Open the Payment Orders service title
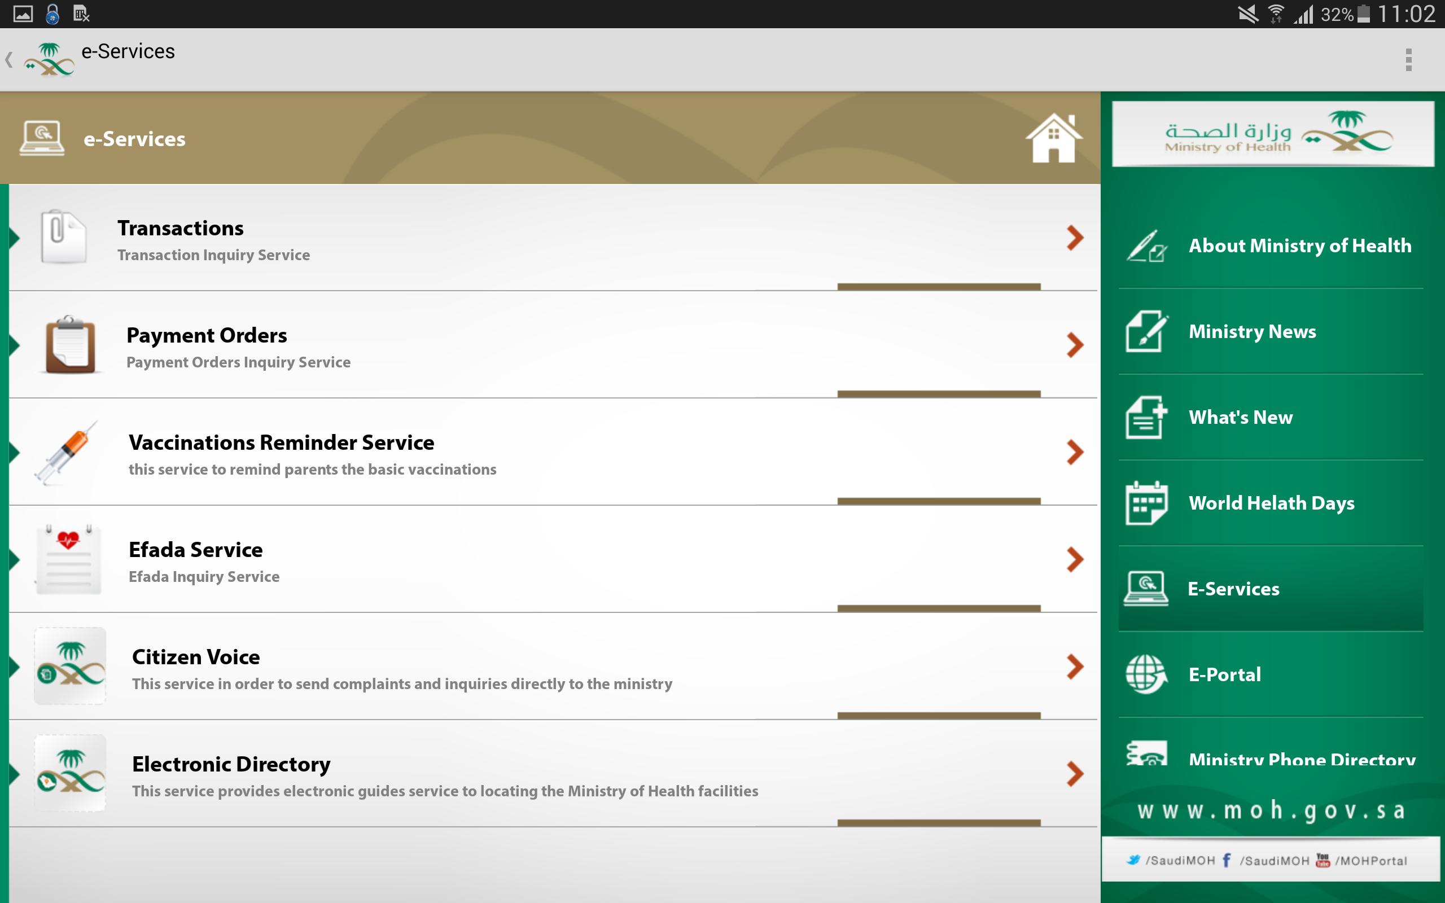Image resolution: width=1445 pixels, height=903 pixels. [x=207, y=335]
